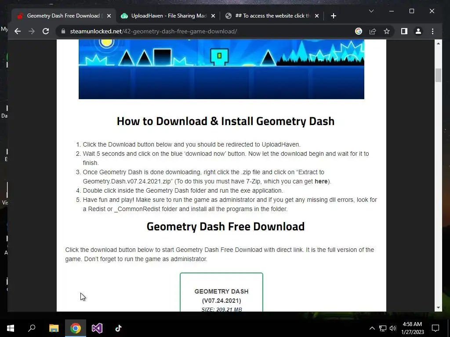Share this page via share icon

pos(373,31)
